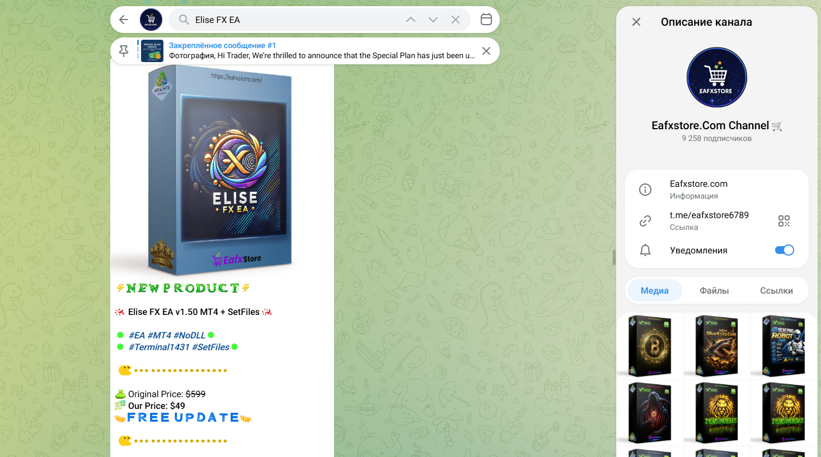Go back using the left arrow
The width and height of the screenshot is (821, 457).
point(124,20)
